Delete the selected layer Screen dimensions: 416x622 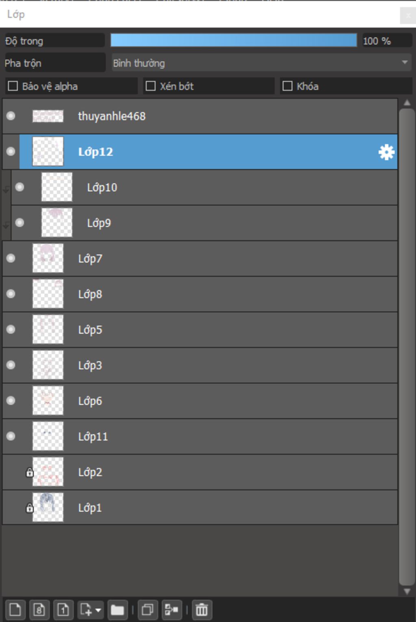[x=201, y=610]
